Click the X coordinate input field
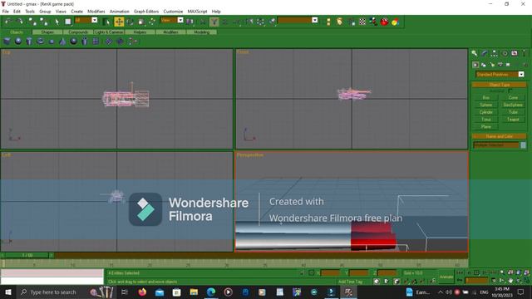This screenshot has height=299, width=532. tap(331, 273)
